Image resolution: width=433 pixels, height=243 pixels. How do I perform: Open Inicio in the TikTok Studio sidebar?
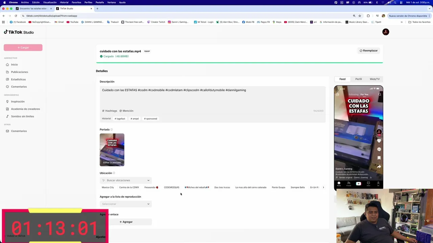[14, 64]
